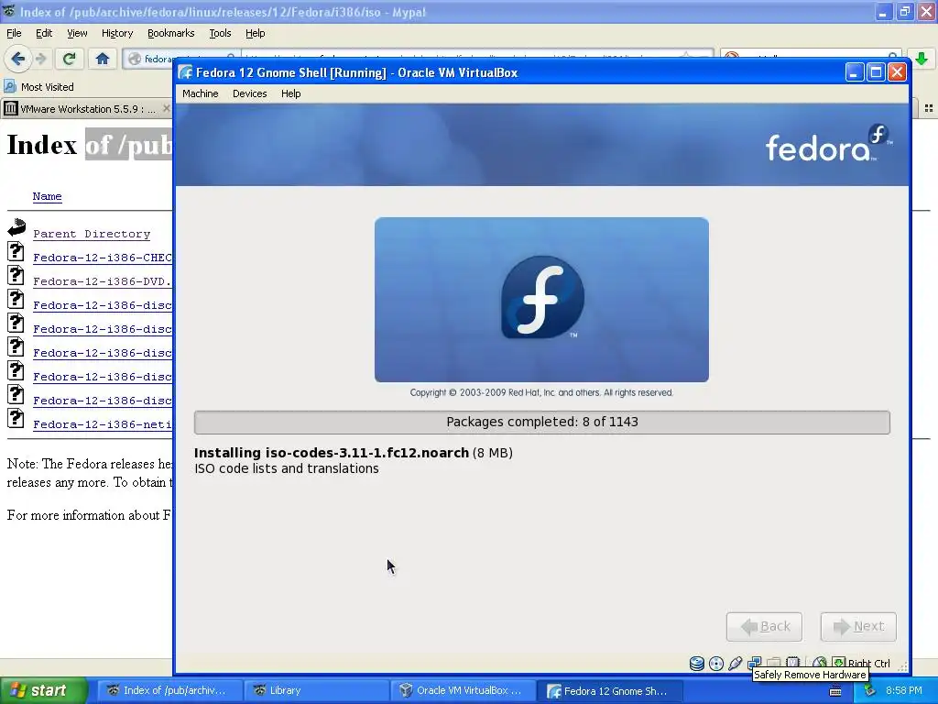Click file icon beside Fedora-12-i386-CHEC entry

coord(16,251)
